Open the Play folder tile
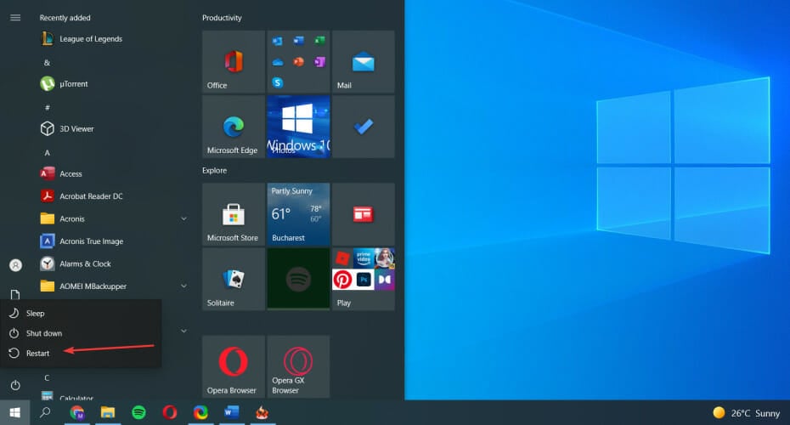Viewport: 790px width, 425px height. point(364,279)
